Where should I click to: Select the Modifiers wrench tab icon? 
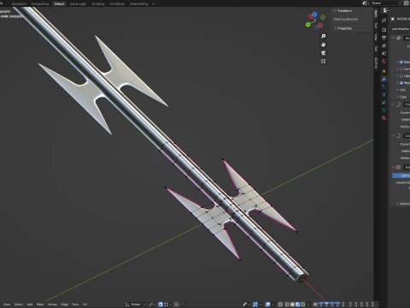click(384, 79)
